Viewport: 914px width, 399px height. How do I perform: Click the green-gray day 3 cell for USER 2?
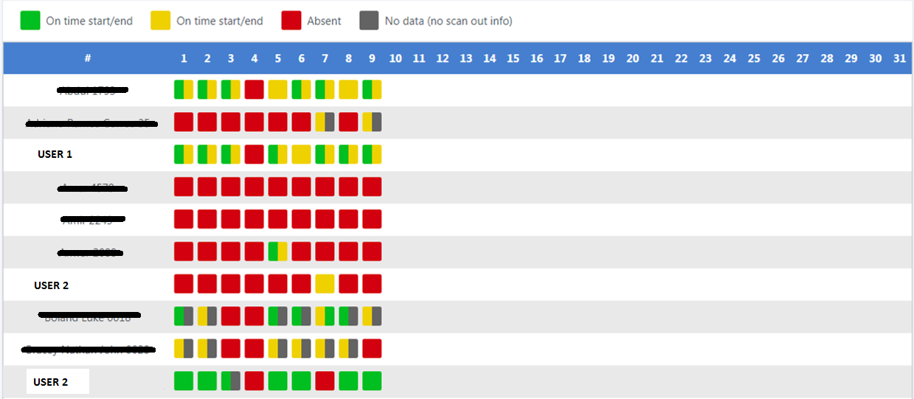pyautogui.click(x=231, y=381)
